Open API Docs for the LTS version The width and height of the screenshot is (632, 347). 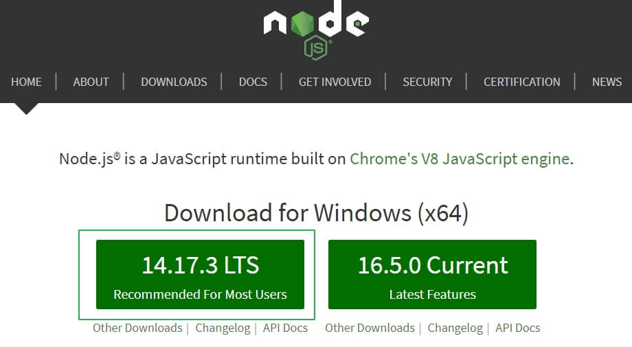tap(285, 328)
